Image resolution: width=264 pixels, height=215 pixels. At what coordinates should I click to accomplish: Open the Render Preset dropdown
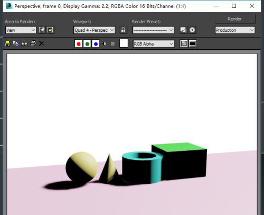point(153,30)
